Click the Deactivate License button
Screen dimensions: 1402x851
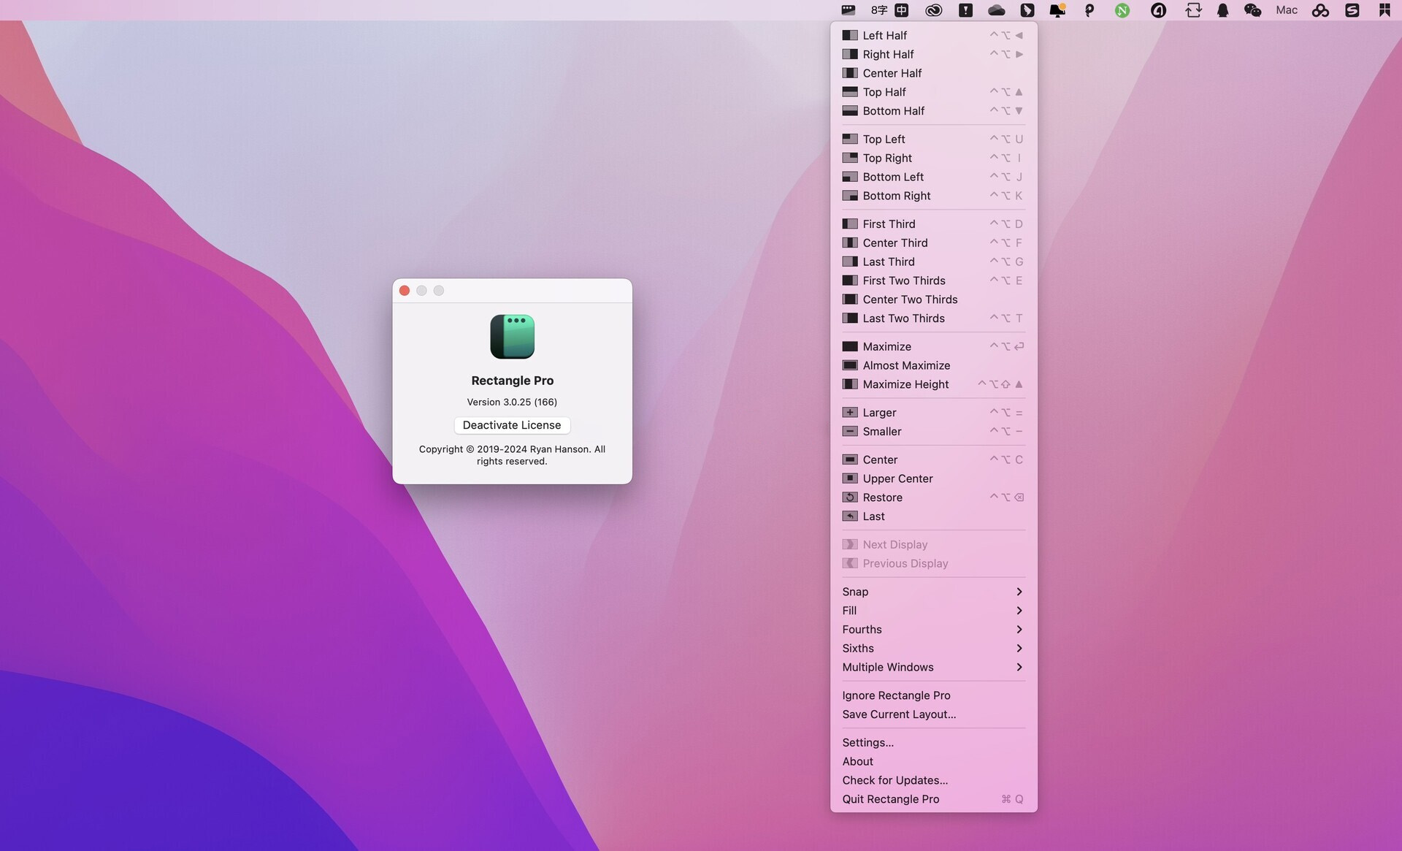[511, 425]
